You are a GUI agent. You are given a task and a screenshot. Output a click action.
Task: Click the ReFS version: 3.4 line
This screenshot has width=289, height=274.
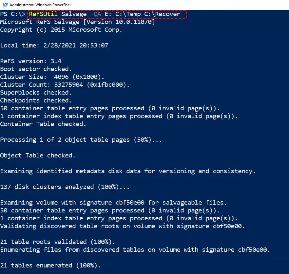[x=31, y=61]
